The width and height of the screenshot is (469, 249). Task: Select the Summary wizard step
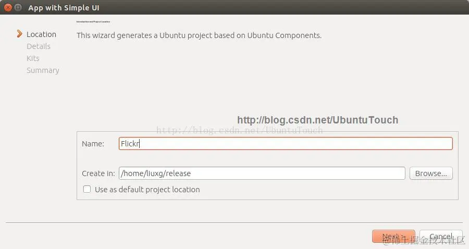point(43,70)
